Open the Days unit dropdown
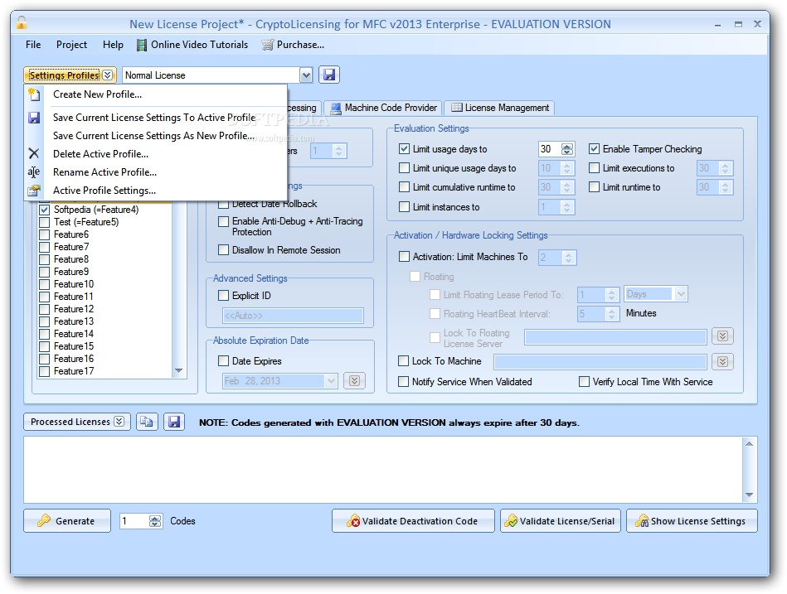The image size is (787, 594). (681, 294)
